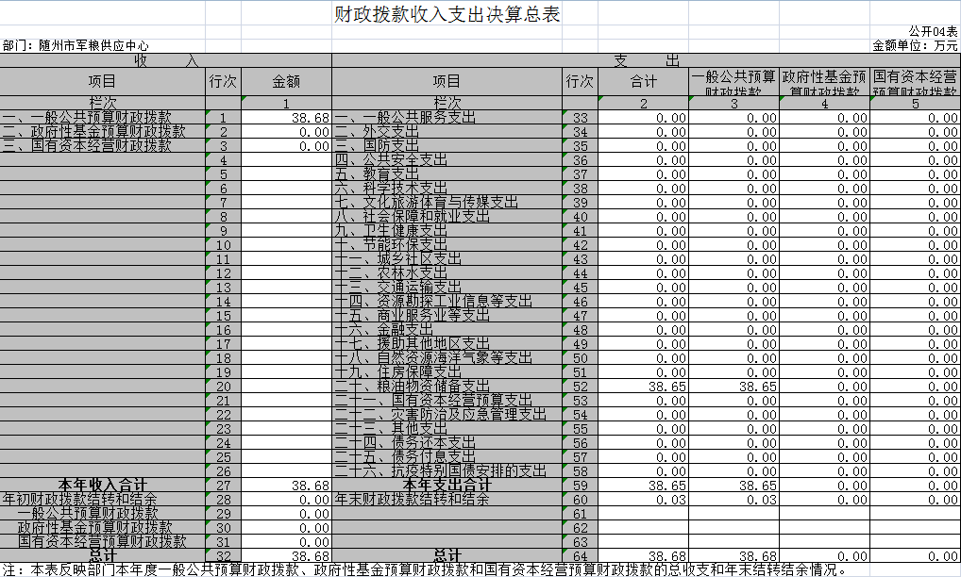Select the 合计 column header
The height and width of the screenshot is (577, 961).
pyautogui.click(x=643, y=81)
